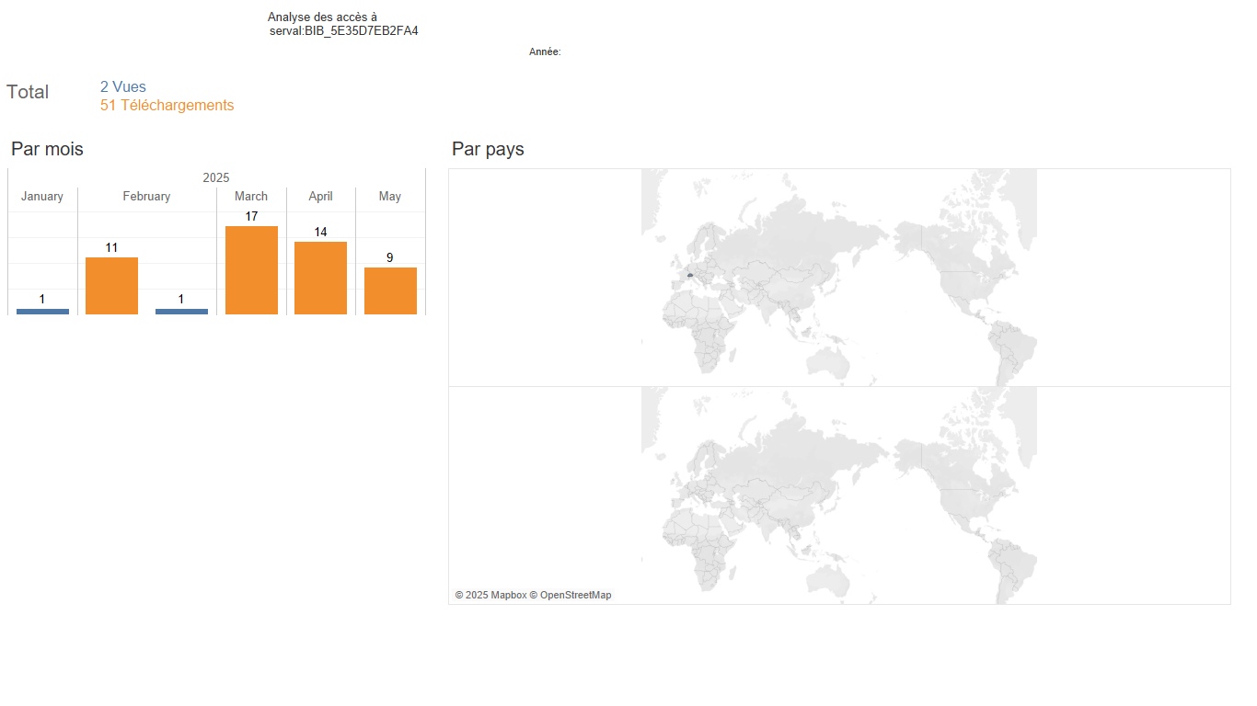Click the May month header
1257x706 pixels.
(x=390, y=196)
